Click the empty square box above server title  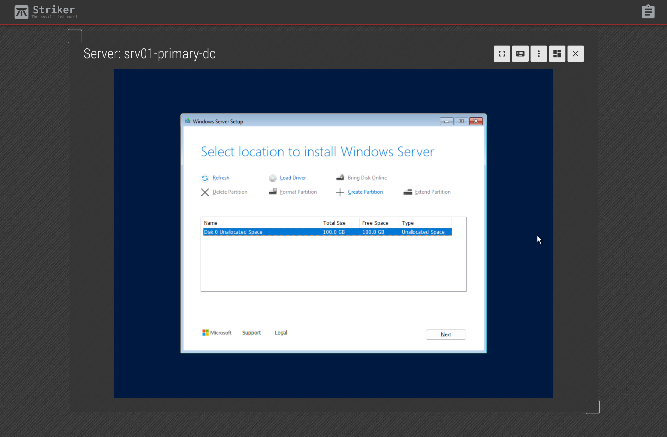coord(74,36)
